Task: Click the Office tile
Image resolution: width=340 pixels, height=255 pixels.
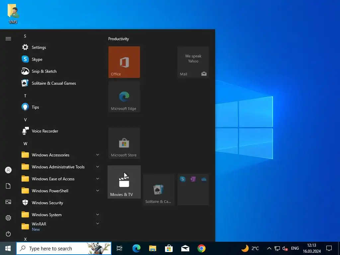Action: (x=124, y=62)
